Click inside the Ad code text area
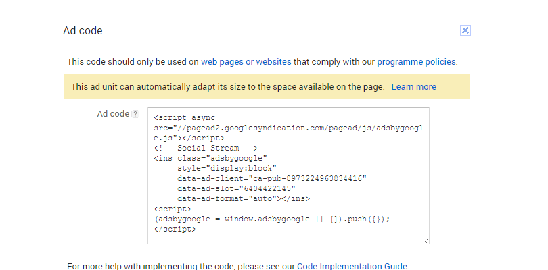The height and width of the screenshot is (270, 548). (288, 175)
